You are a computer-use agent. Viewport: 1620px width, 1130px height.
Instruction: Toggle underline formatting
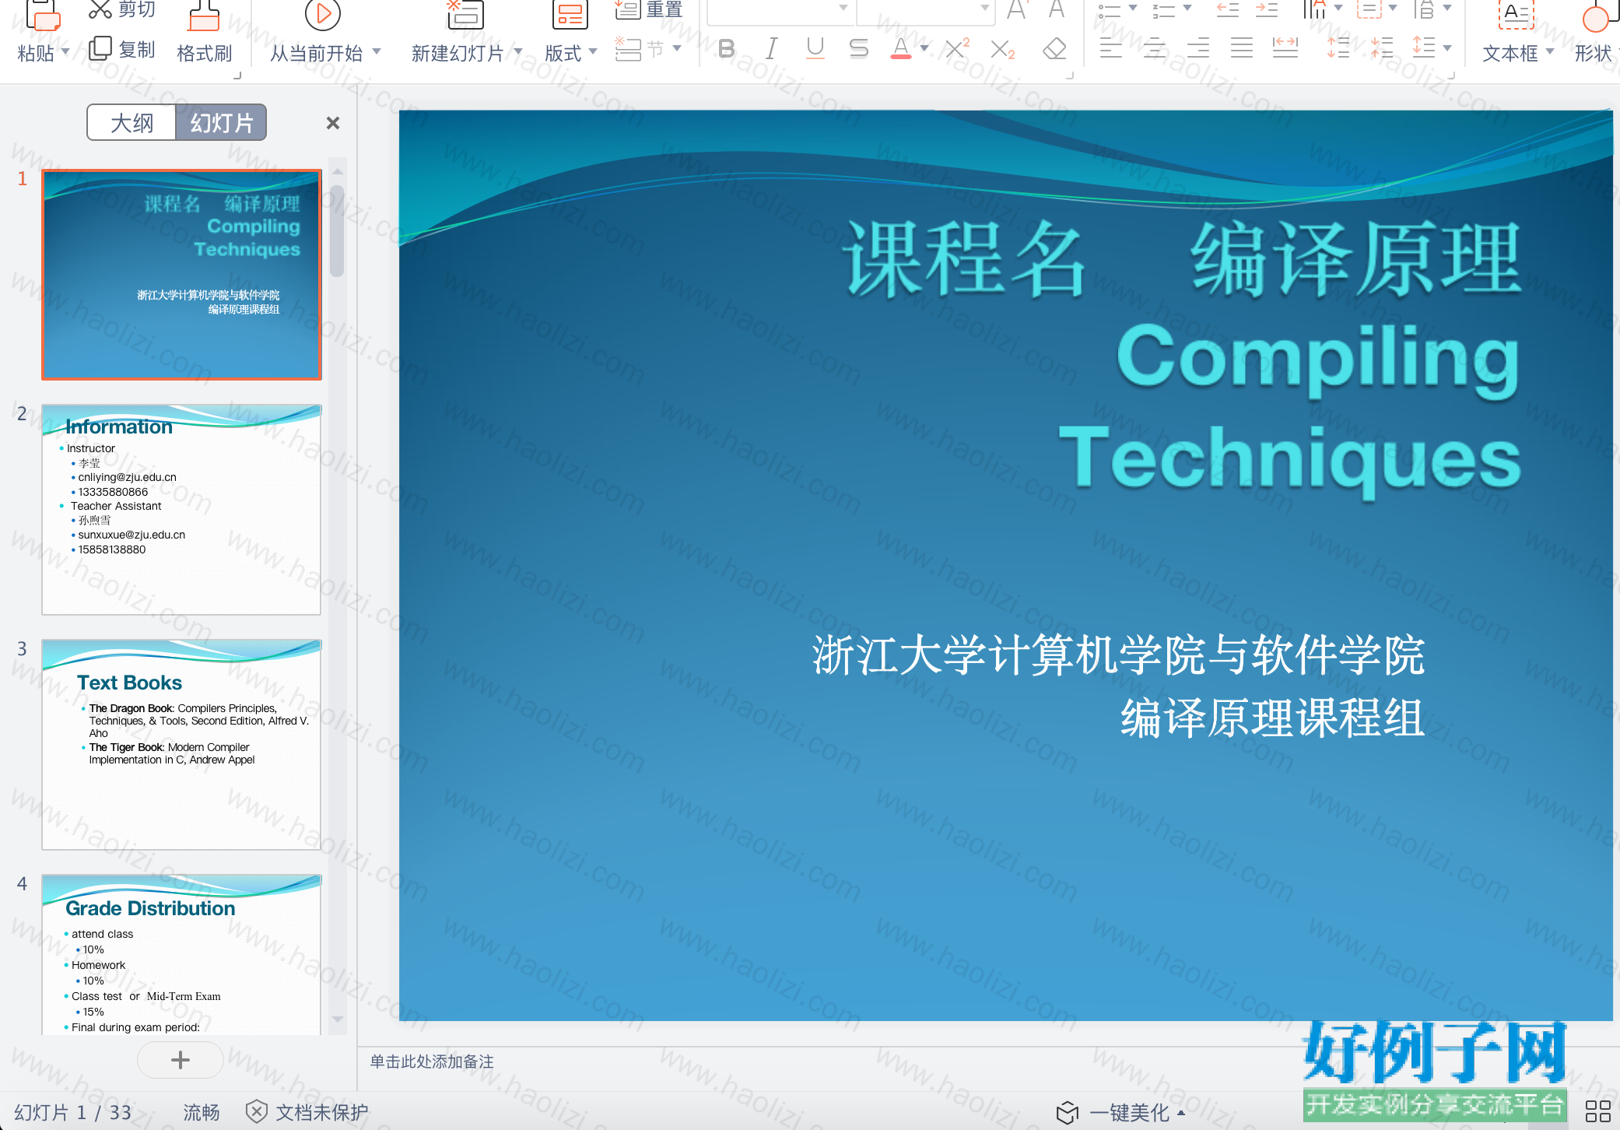[815, 49]
